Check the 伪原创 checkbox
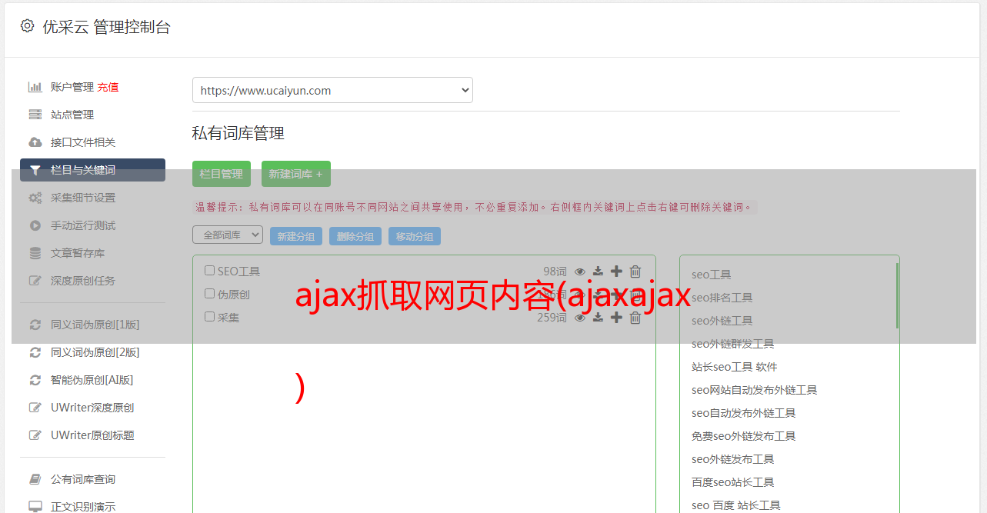Viewport: 987px width, 513px height. [x=209, y=294]
